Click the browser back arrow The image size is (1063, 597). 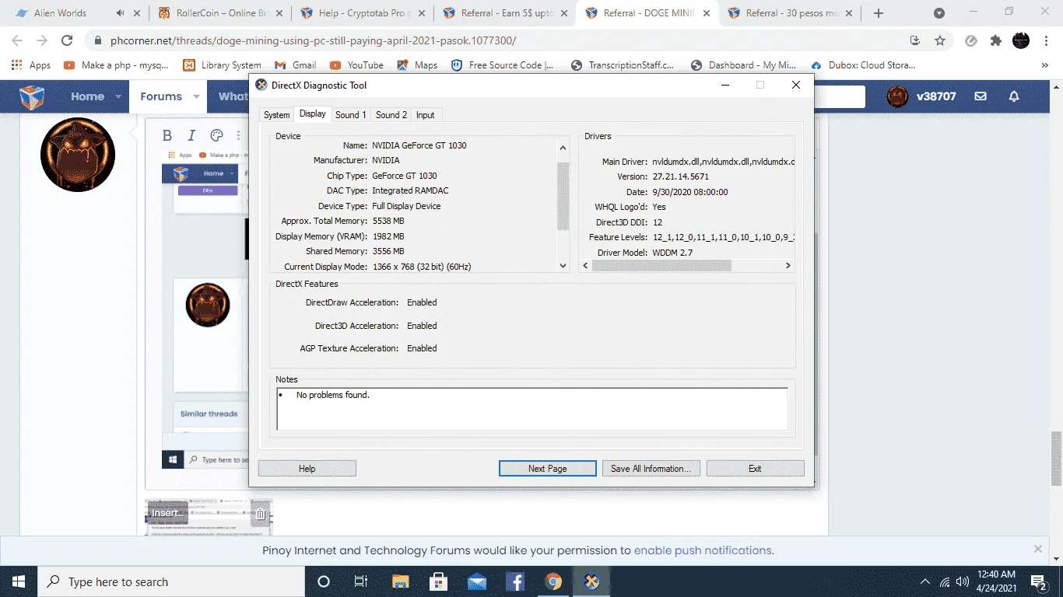pyautogui.click(x=17, y=40)
